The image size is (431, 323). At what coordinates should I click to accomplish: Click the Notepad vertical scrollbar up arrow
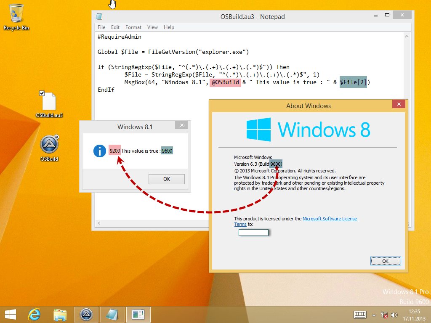pos(407,36)
